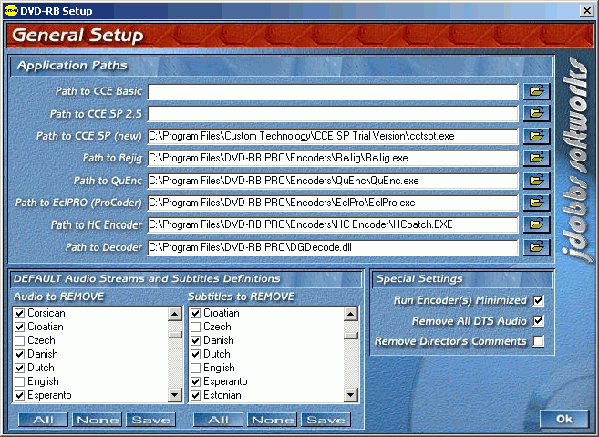The width and height of the screenshot is (599, 437).
Task: Check English in Subtitles to REMOVE
Action: (196, 369)
